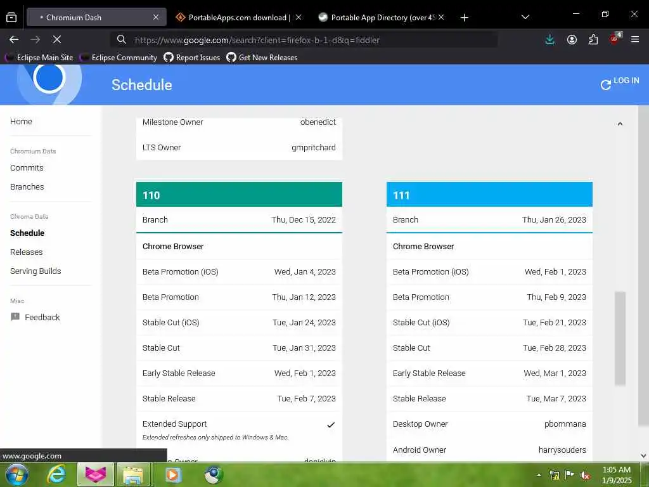Image resolution: width=649 pixels, height=487 pixels.
Task: Click the Extended Support checkmark for 110
Action: pyautogui.click(x=331, y=425)
